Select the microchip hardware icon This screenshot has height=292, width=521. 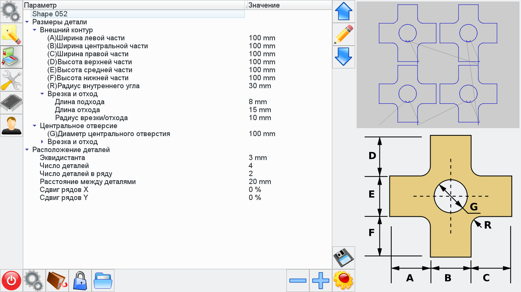pyautogui.click(x=11, y=103)
